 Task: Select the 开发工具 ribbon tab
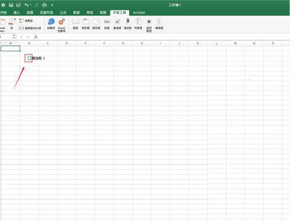coord(120,12)
